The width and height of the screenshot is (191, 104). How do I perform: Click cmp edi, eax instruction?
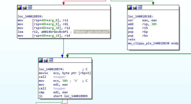[53, 92]
